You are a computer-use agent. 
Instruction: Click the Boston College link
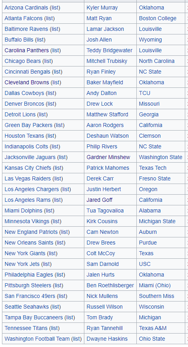point(158,18)
